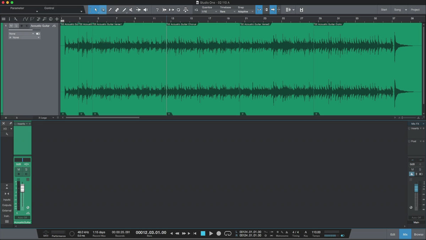
Task: Choose the Listen tool speaker icon
Action: (146, 10)
